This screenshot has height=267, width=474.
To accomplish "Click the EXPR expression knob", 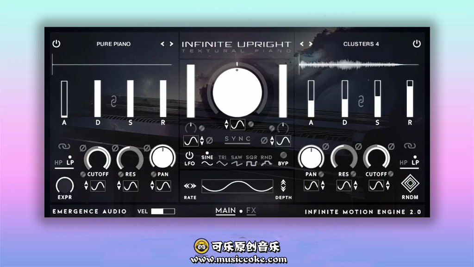I will click(65, 185).
